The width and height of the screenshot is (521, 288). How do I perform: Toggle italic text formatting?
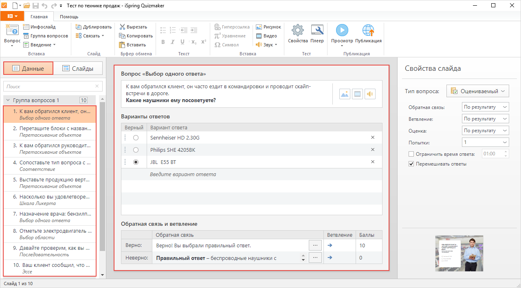coord(173,42)
